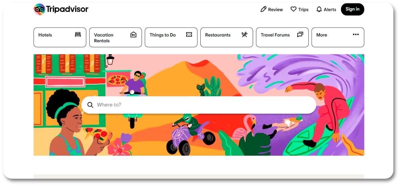Click the fork and knife Restaurants icon
The height and width of the screenshot is (186, 400).
click(x=244, y=35)
